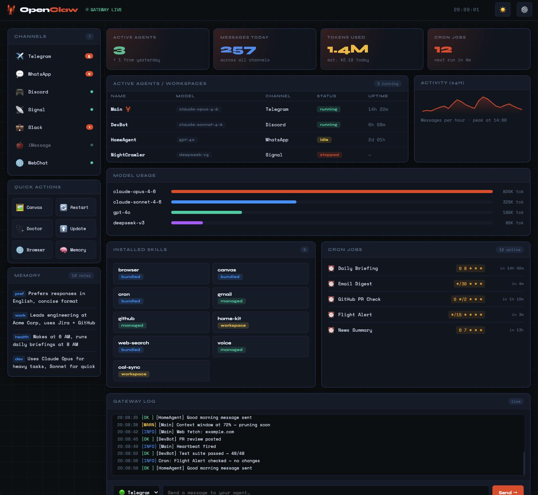Click the '3 running' agents badge
The height and width of the screenshot is (495, 538).
(x=388, y=84)
